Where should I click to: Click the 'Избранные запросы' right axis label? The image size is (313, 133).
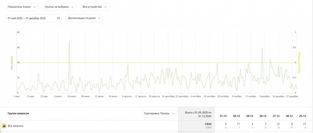(300, 63)
